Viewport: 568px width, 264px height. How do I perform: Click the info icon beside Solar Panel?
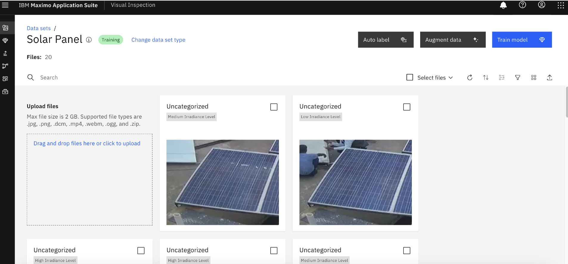pos(89,40)
